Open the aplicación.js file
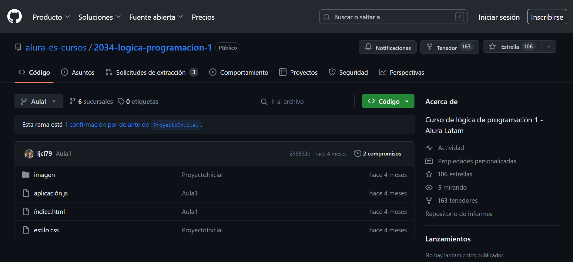 click(51, 193)
